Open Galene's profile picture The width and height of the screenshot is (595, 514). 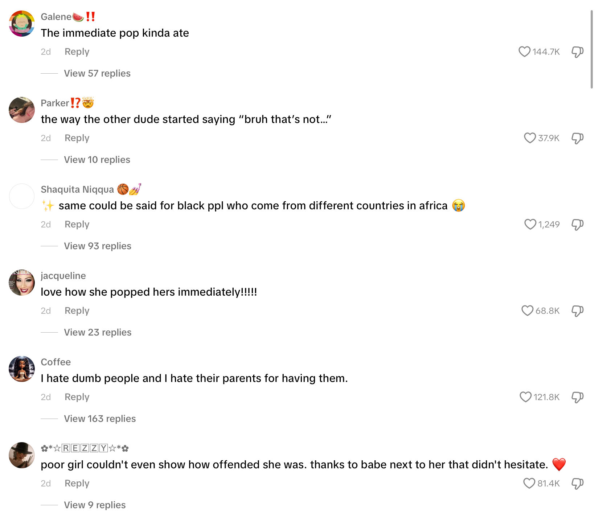click(22, 24)
